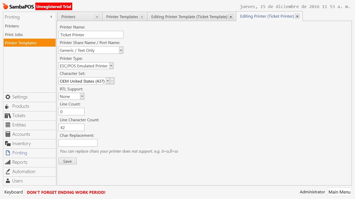Image resolution: width=355 pixels, height=199 pixels.
Task: Select the Printer Templates tab
Action: point(122,17)
